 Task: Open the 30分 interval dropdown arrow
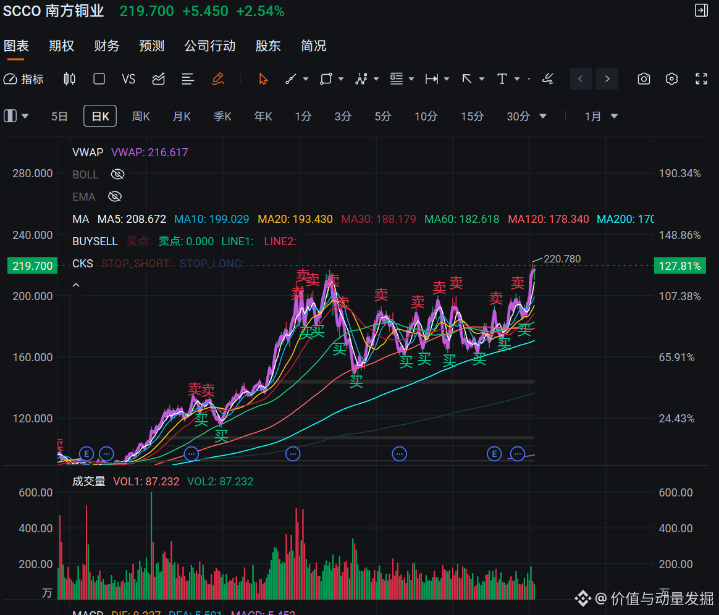543,117
